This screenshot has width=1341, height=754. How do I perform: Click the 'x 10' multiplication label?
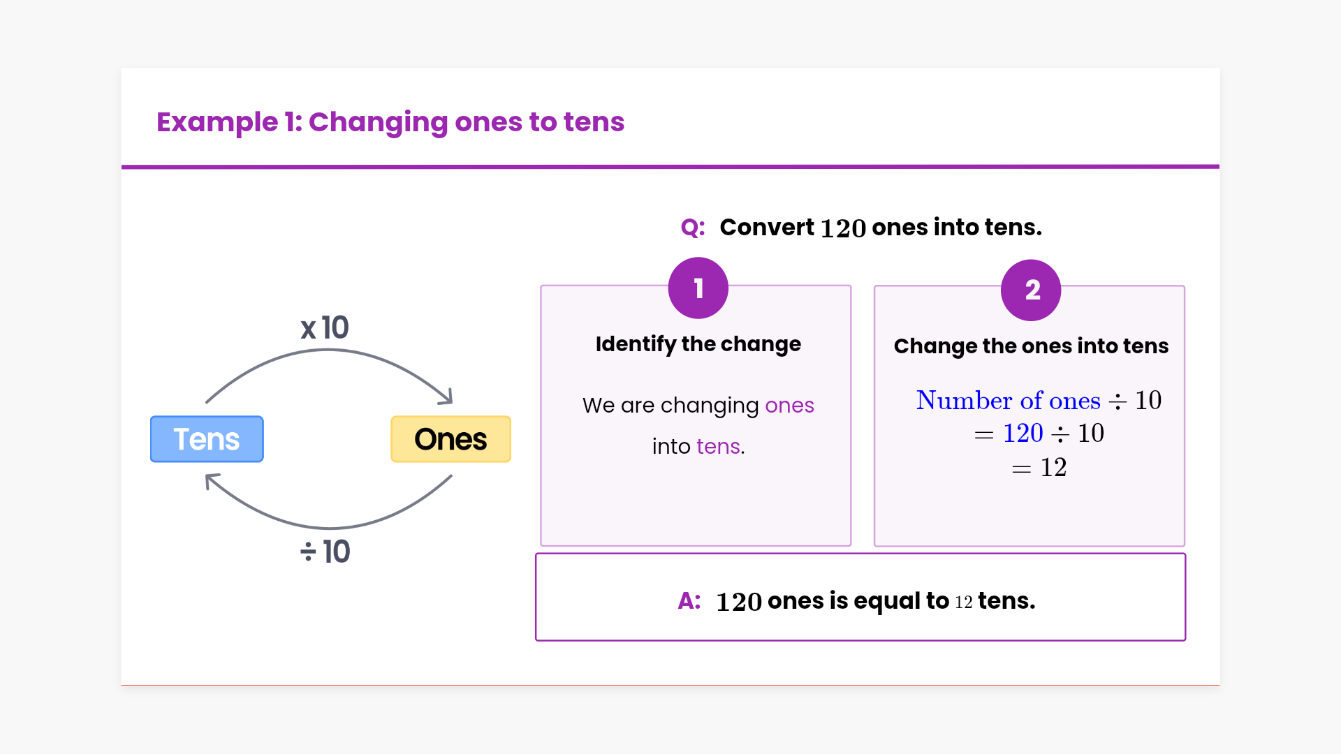click(x=325, y=327)
